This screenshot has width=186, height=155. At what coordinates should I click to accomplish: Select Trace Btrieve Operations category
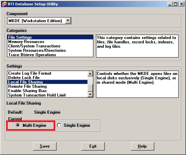tap(32, 55)
